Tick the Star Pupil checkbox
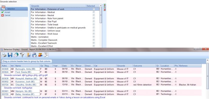 [x=94, y=22]
